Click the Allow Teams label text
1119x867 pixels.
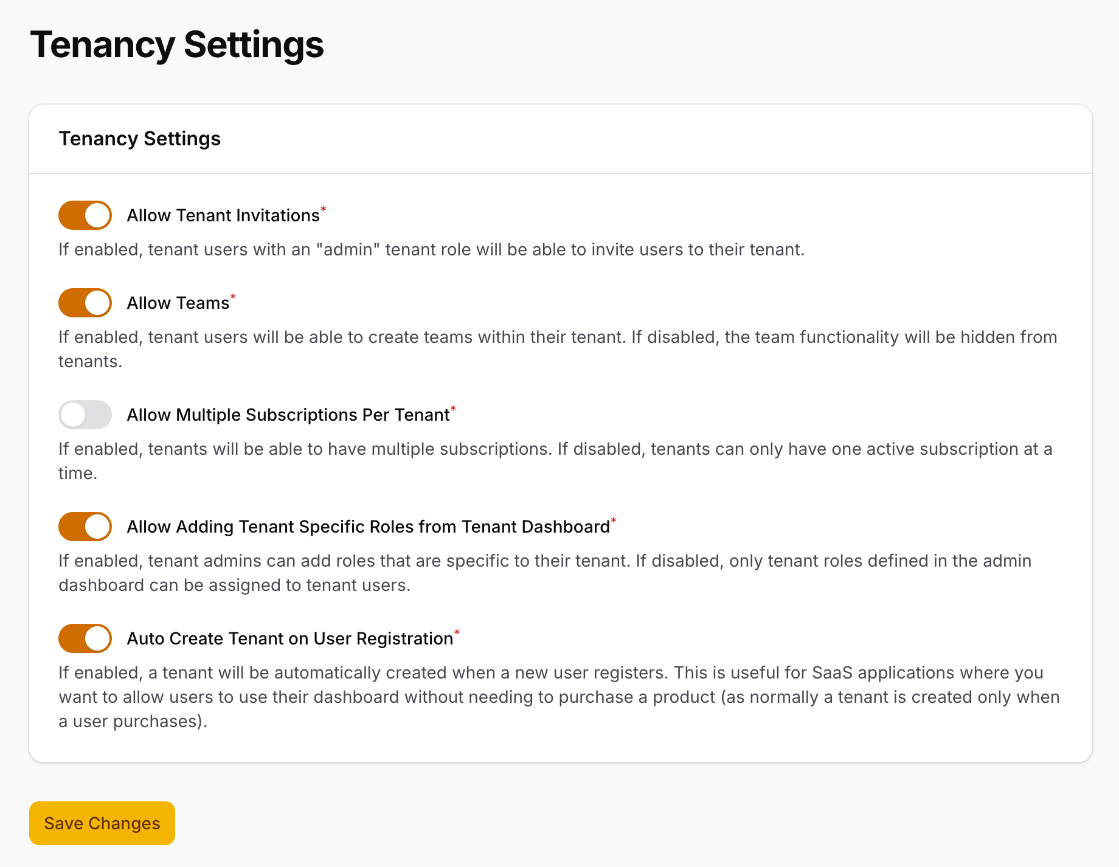pos(177,302)
